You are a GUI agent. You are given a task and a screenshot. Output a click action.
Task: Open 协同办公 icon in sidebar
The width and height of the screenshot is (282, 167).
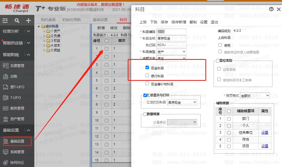[x=6, y=162]
